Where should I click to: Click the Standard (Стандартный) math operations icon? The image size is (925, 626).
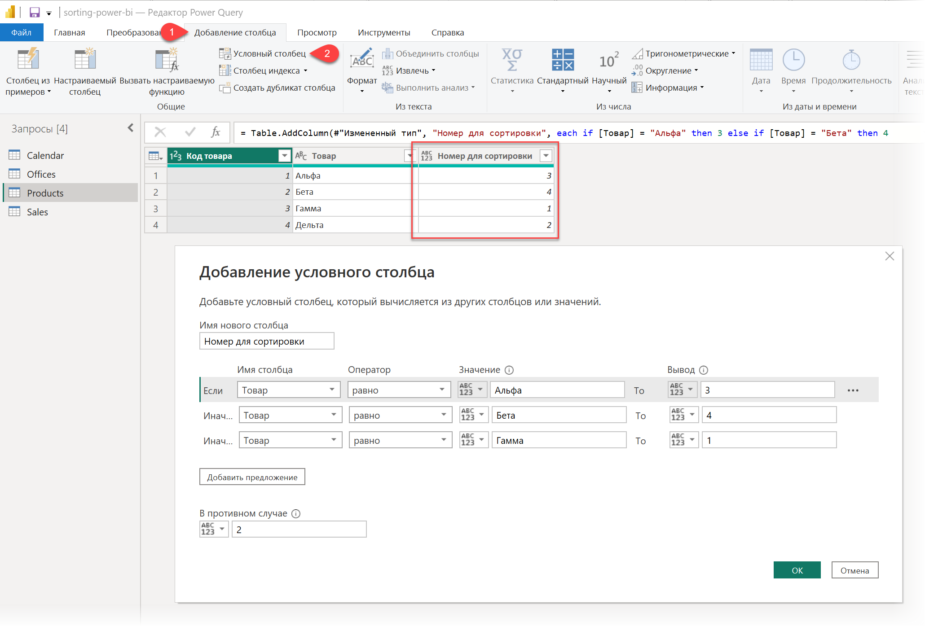[x=562, y=60]
